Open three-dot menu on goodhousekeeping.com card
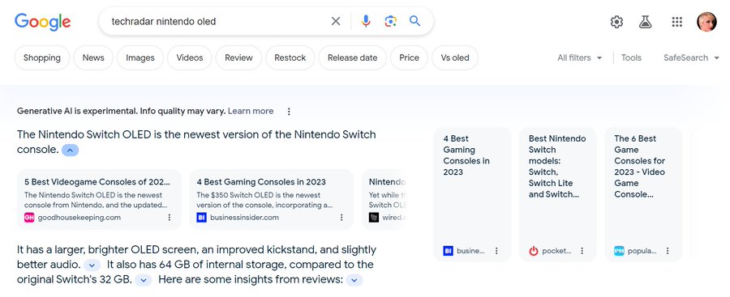The height and width of the screenshot is (297, 730). coord(170,218)
